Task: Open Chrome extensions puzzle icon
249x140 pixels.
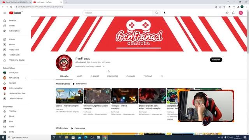Action: [x=229, y=7]
